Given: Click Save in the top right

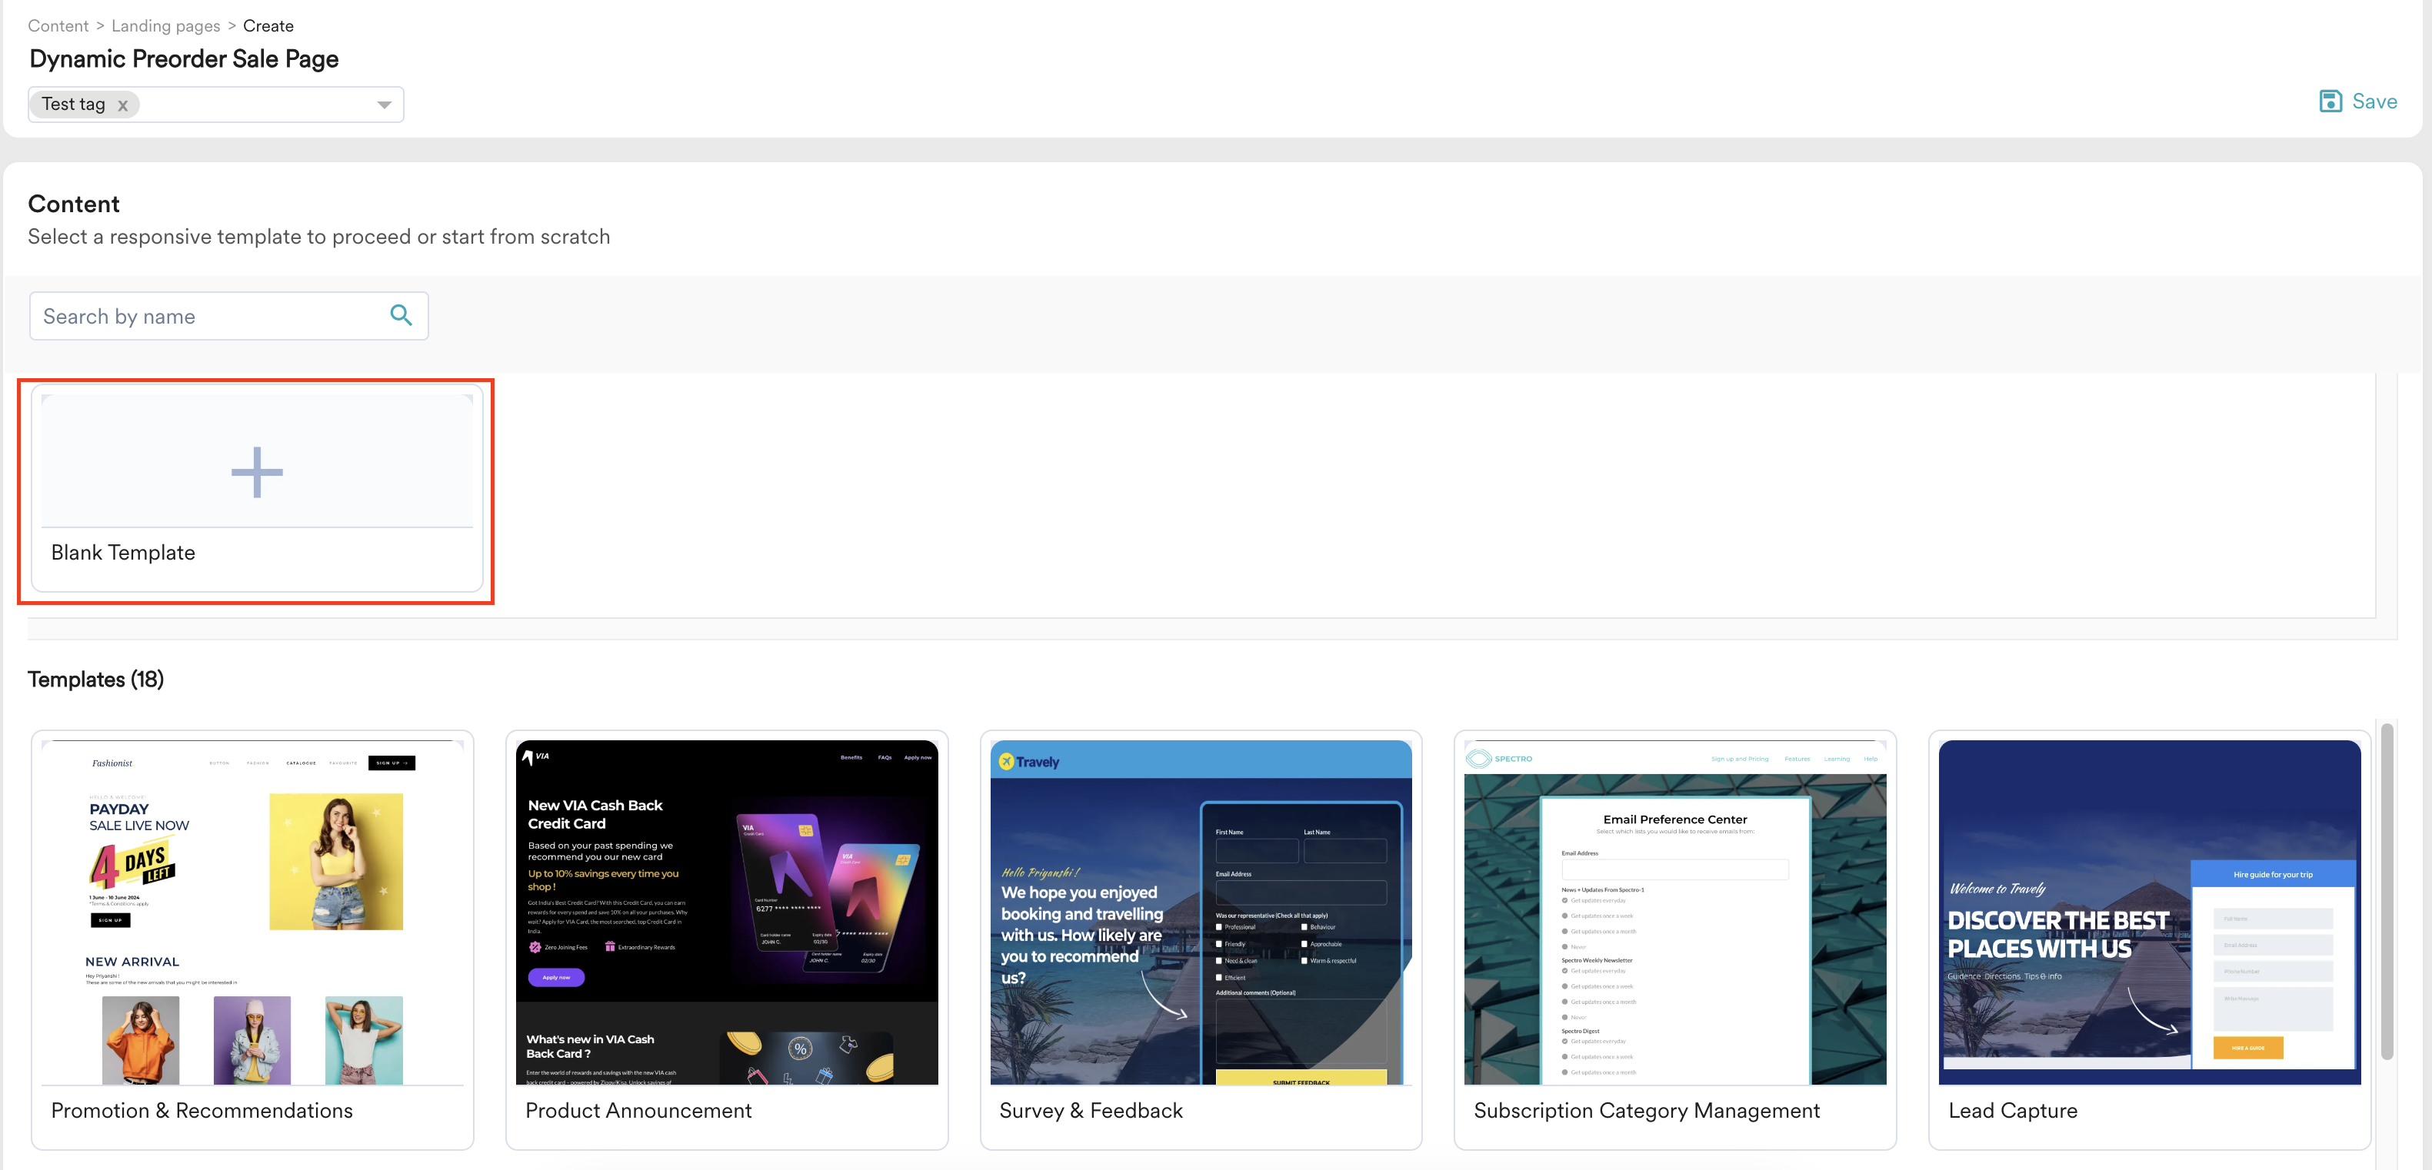Looking at the screenshot, I should [x=2374, y=100].
